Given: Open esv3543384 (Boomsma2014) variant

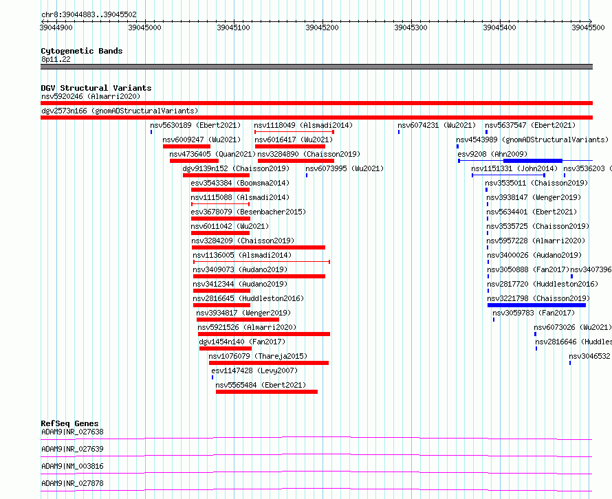Looking at the screenshot, I should [x=240, y=183].
